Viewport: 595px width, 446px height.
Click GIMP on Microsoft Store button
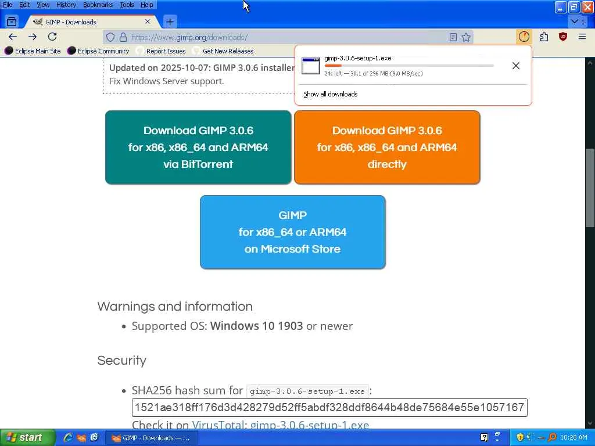pos(293,232)
